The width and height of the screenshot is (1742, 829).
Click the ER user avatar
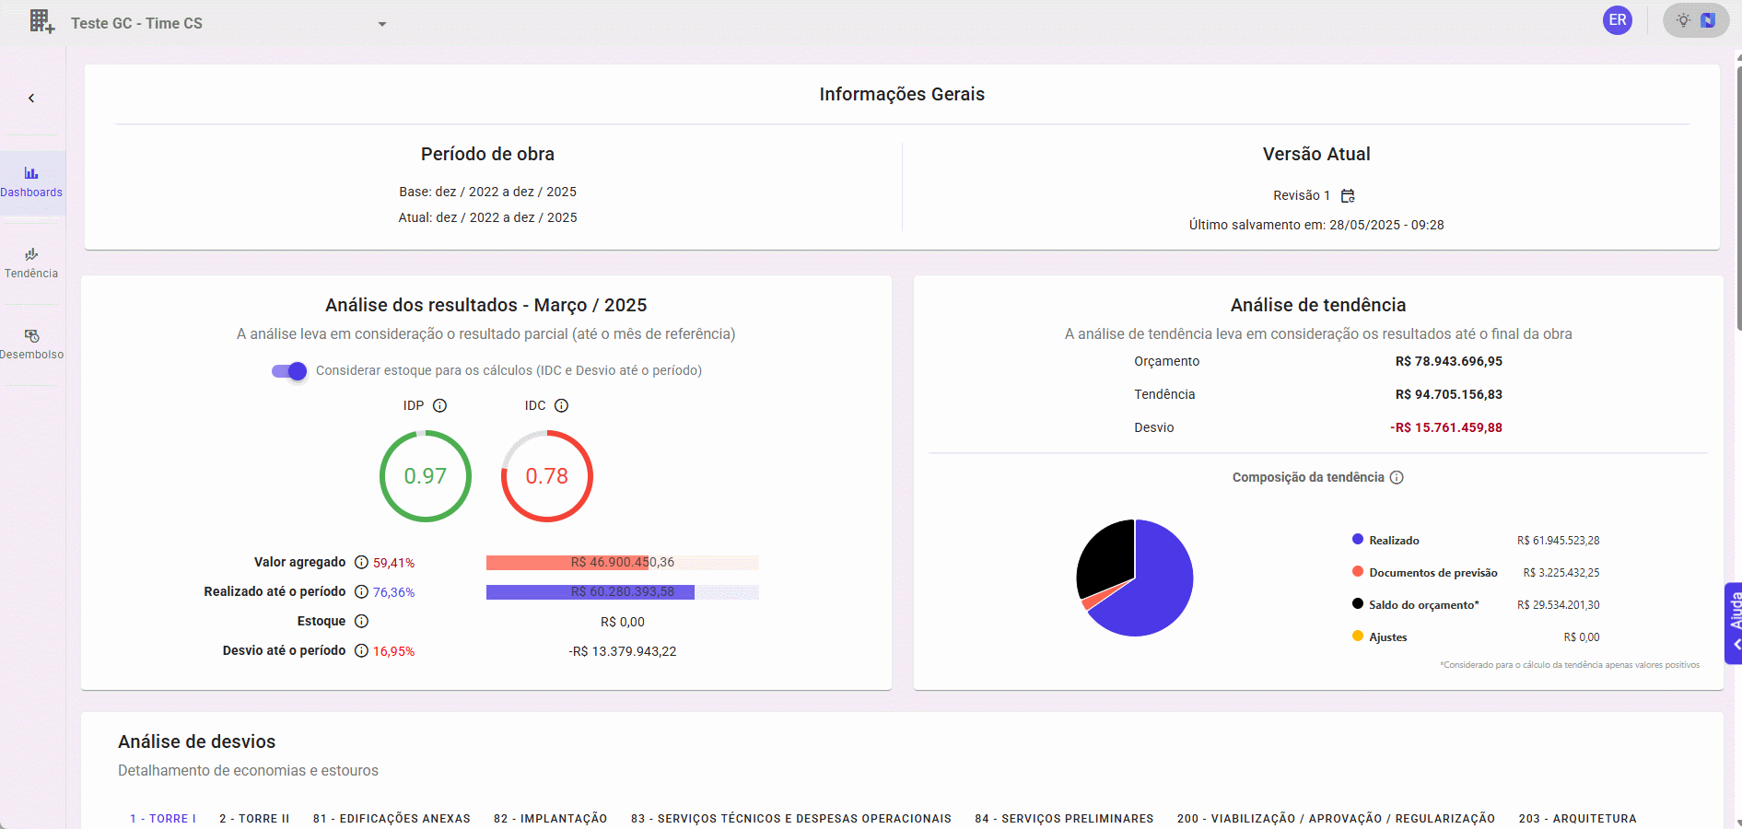(x=1617, y=20)
